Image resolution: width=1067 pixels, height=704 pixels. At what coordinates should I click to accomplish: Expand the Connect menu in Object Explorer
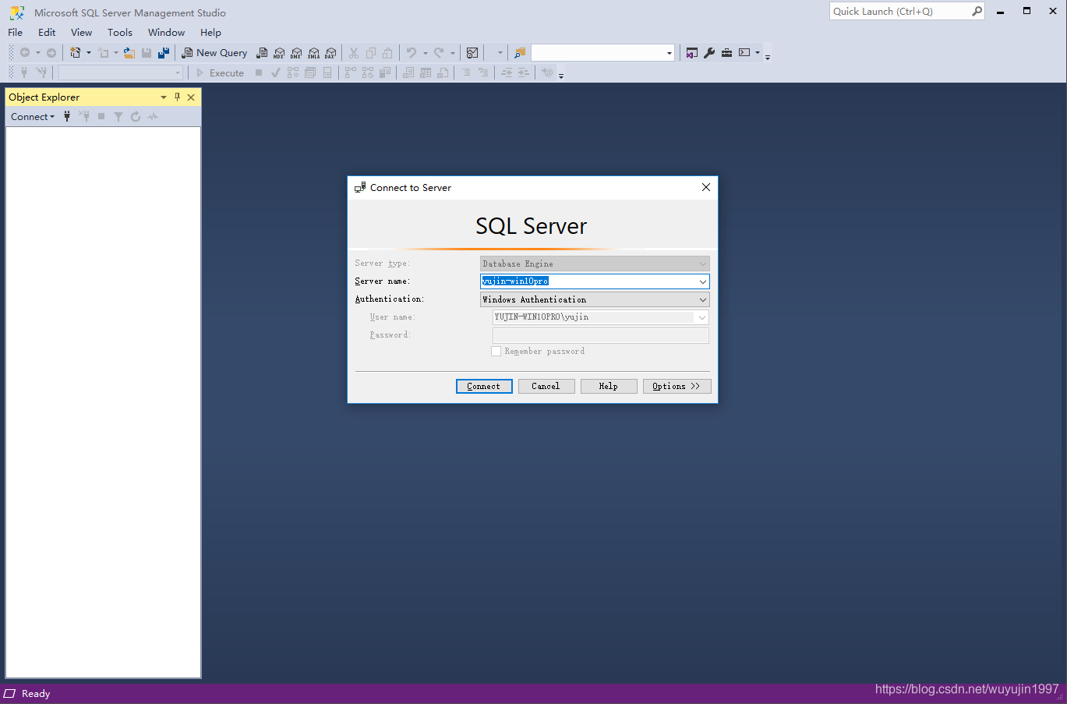coord(32,116)
